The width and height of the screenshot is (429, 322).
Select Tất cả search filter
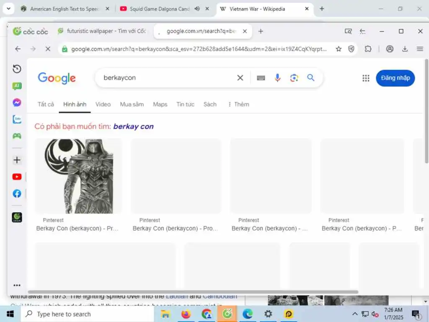point(46,104)
